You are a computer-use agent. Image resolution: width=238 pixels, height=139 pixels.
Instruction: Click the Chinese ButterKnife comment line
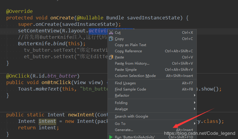tap(62, 37)
